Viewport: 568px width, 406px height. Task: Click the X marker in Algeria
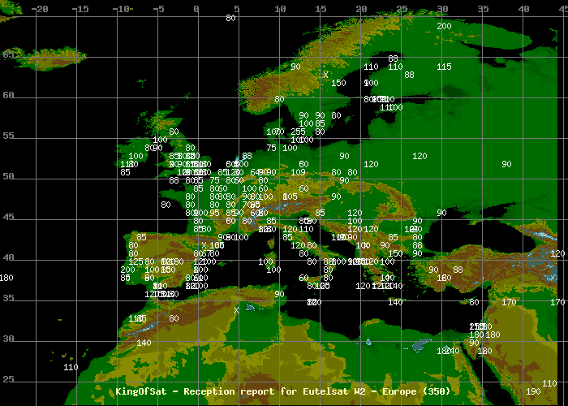[x=237, y=310]
